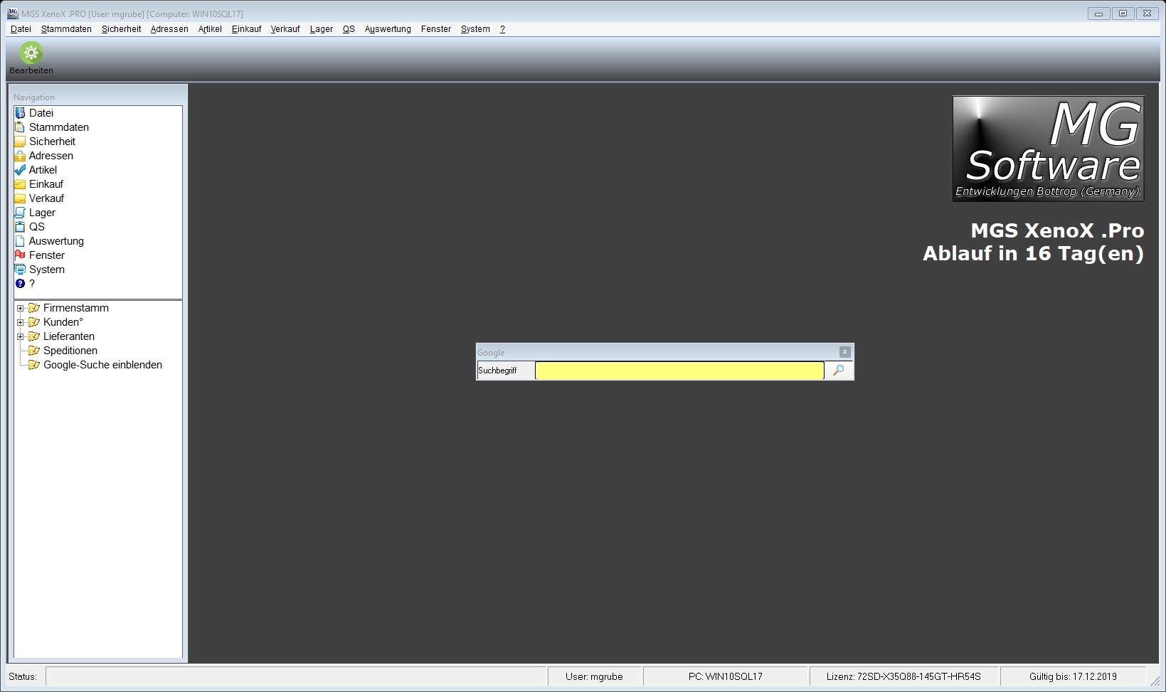Open the Einkauf menu in menu bar
1166x692 pixels.
246,29
